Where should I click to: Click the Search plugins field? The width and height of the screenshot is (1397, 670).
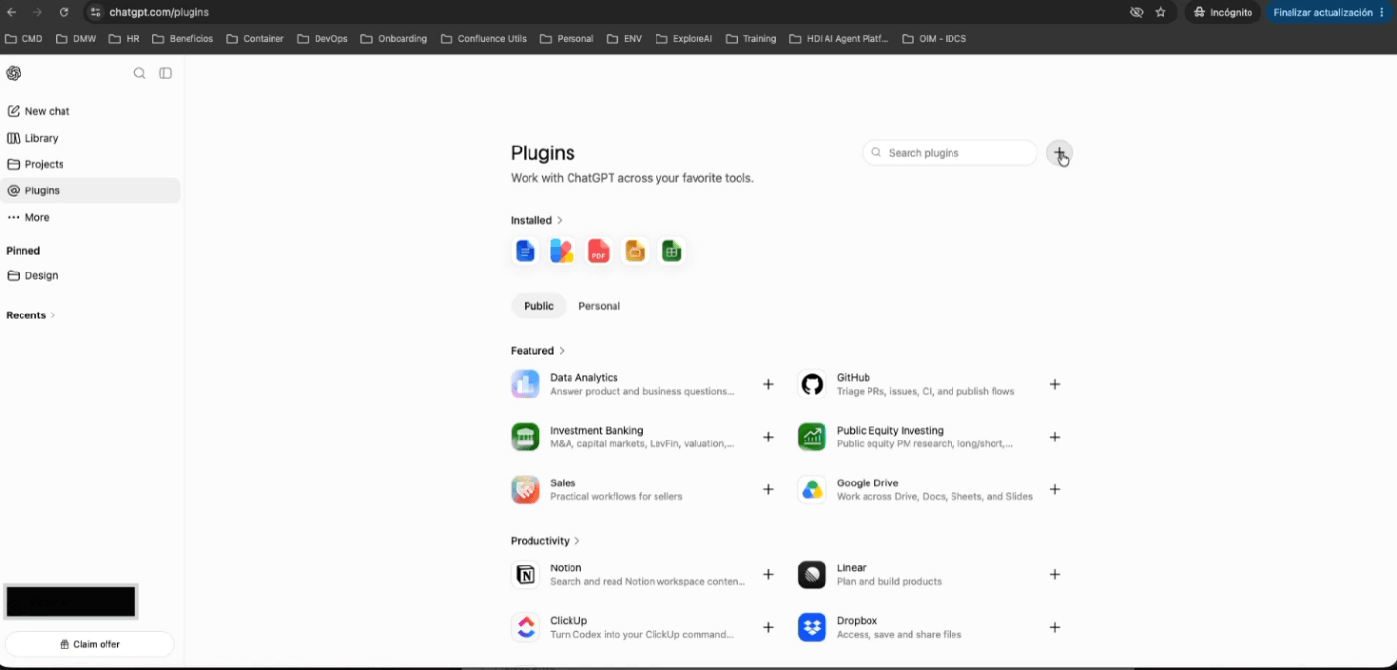[950, 153]
